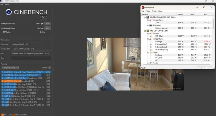Click the Value column header
The width and height of the screenshot is (216, 116).
[x=183, y=14]
